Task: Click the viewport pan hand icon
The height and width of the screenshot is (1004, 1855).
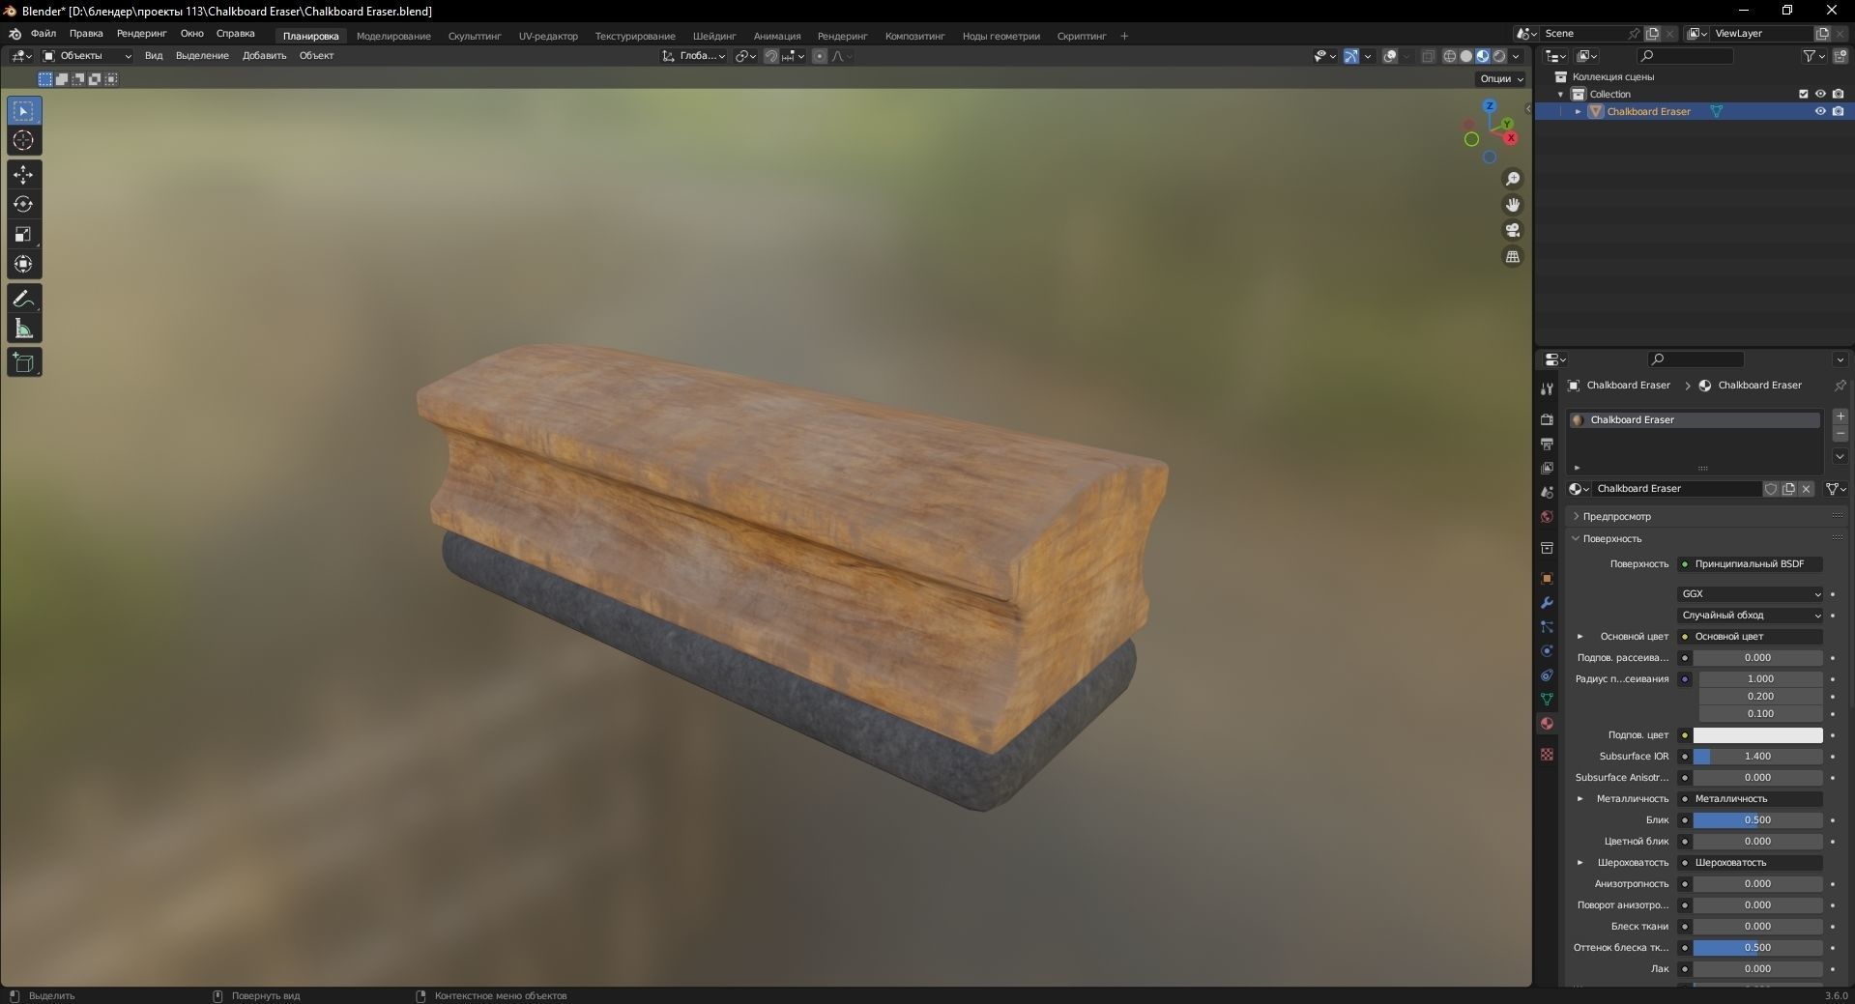Action: [x=1513, y=205]
